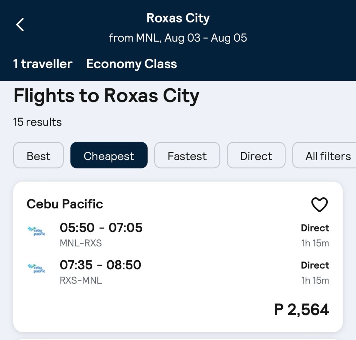Select the Cheapest sort tab
356x340 pixels.
click(109, 155)
